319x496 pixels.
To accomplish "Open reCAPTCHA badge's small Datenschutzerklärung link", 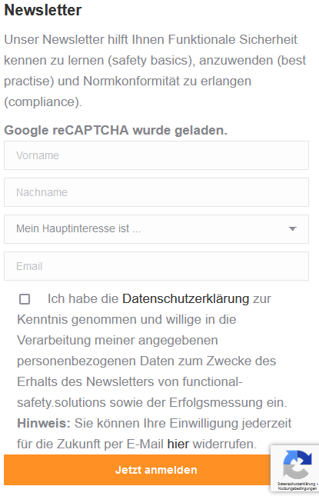I will pos(296,484).
